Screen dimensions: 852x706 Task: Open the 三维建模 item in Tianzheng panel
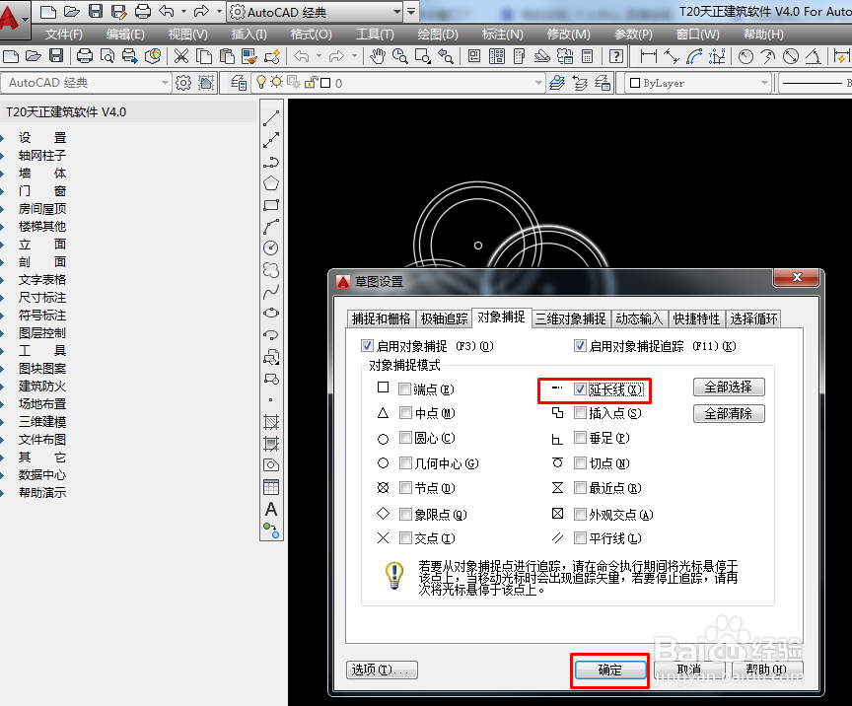point(41,422)
